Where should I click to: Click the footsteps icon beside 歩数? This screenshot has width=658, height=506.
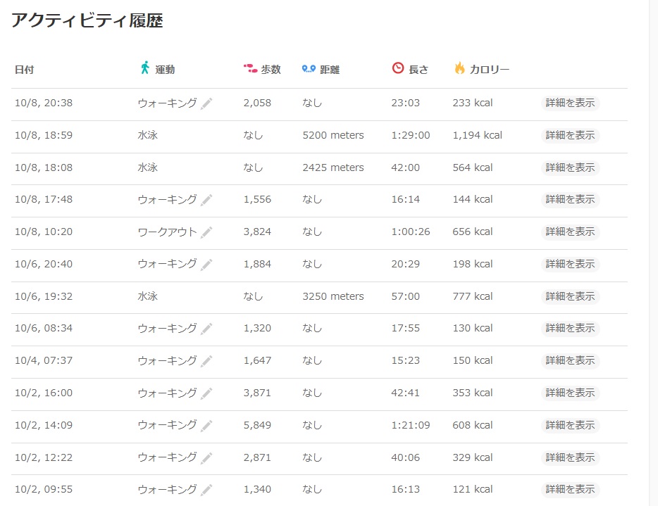251,69
